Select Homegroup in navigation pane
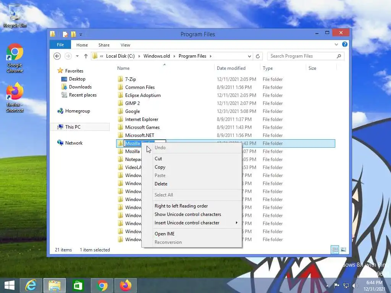Image resolution: width=391 pixels, height=293 pixels. (x=78, y=111)
